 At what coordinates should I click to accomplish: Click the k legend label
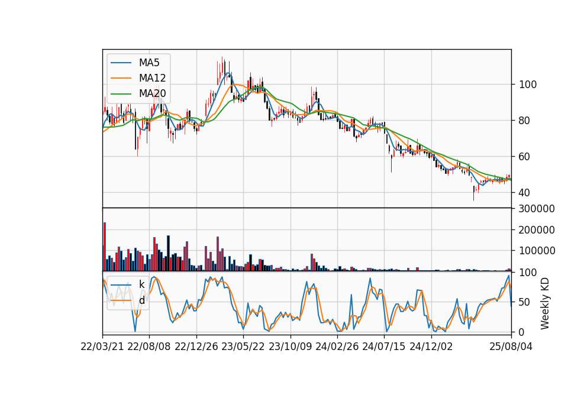[x=141, y=284]
